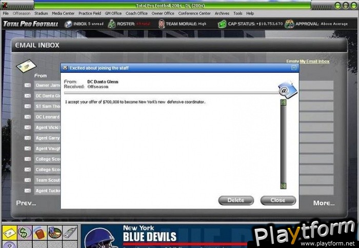
Task: Click the Total Pro Football logo
Action: 31,24
